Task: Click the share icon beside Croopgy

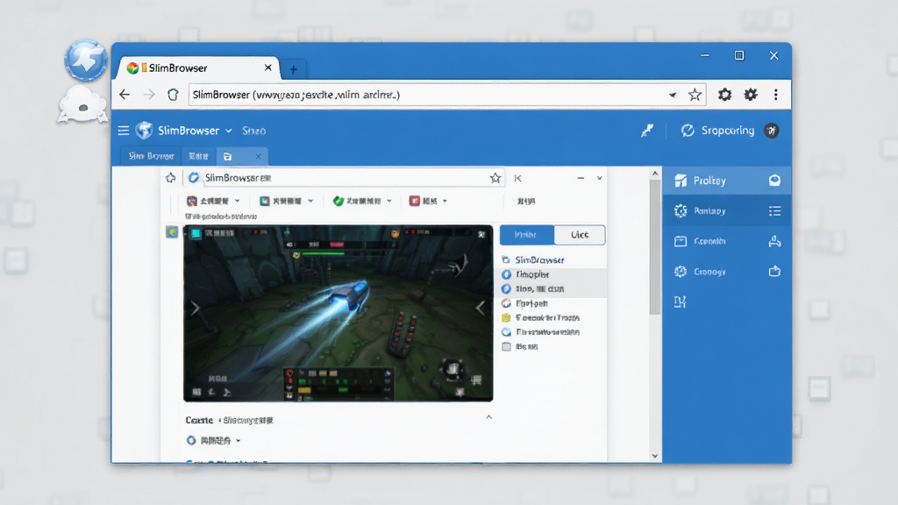Action: (774, 272)
